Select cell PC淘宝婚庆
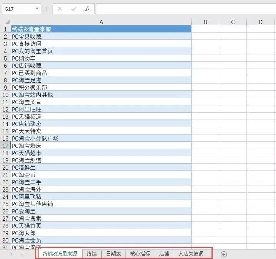 [x=101, y=146]
